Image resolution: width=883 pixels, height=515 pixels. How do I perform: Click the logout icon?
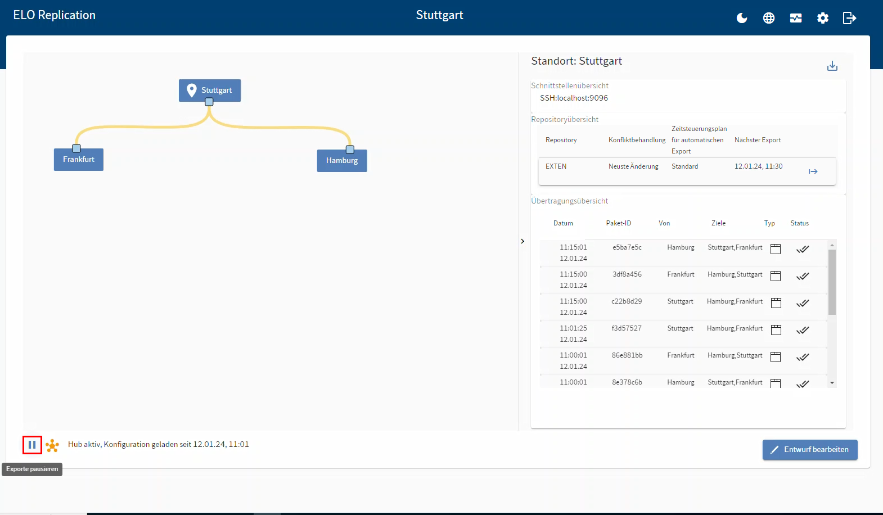pyautogui.click(x=850, y=18)
